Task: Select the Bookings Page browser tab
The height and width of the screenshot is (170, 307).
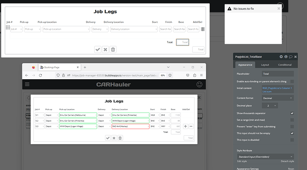Action: pyautogui.click(x=59, y=67)
